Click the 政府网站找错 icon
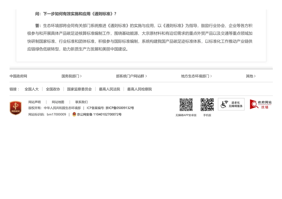 coord(261,104)
